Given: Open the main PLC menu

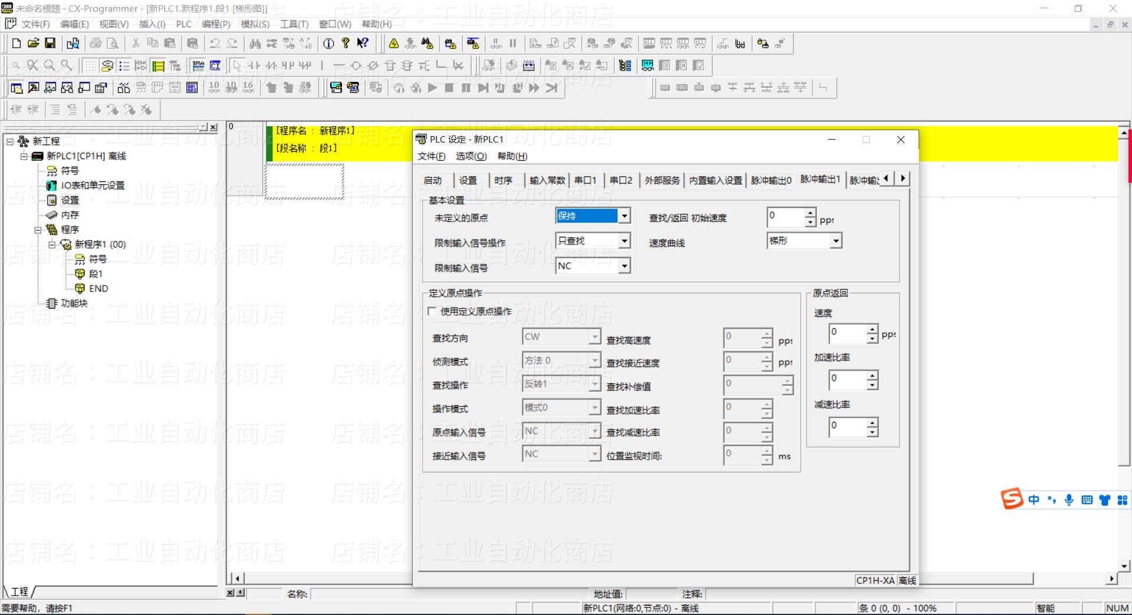Looking at the screenshot, I should coord(184,24).
